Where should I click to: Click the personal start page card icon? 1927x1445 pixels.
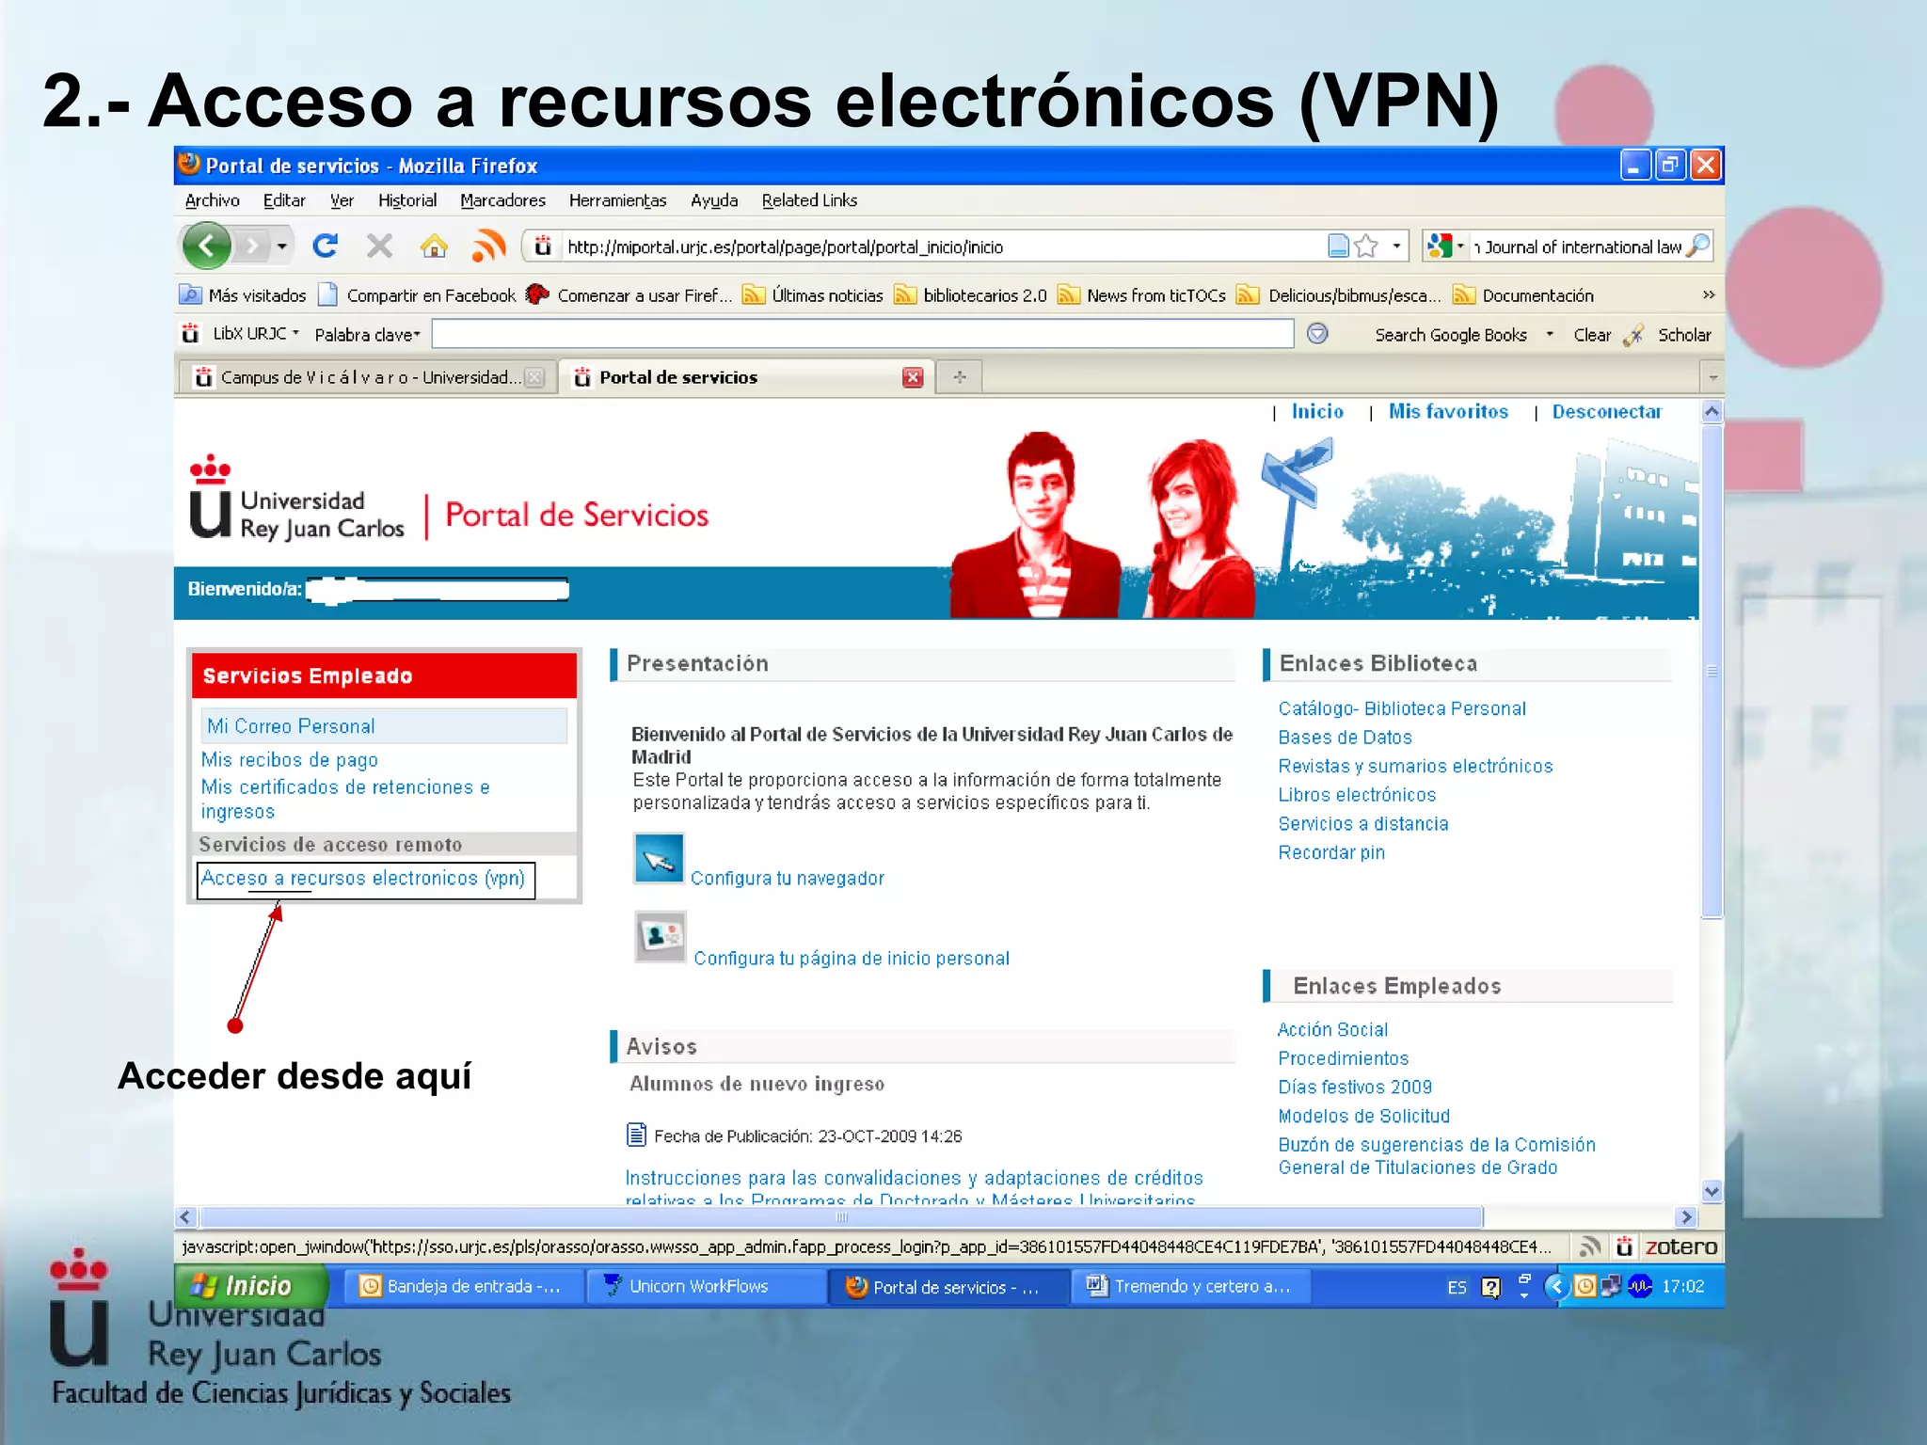click(661, 936)
